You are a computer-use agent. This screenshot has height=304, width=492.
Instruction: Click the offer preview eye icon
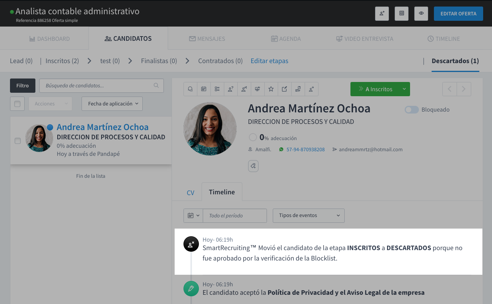click(x=421, y=13)
